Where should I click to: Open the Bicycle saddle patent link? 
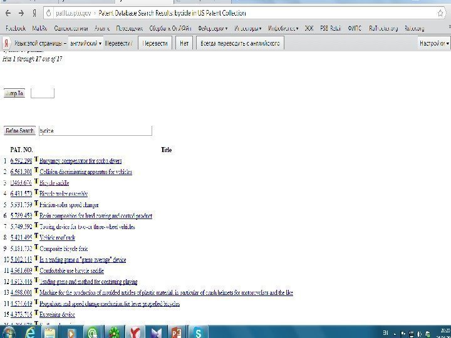54,183
